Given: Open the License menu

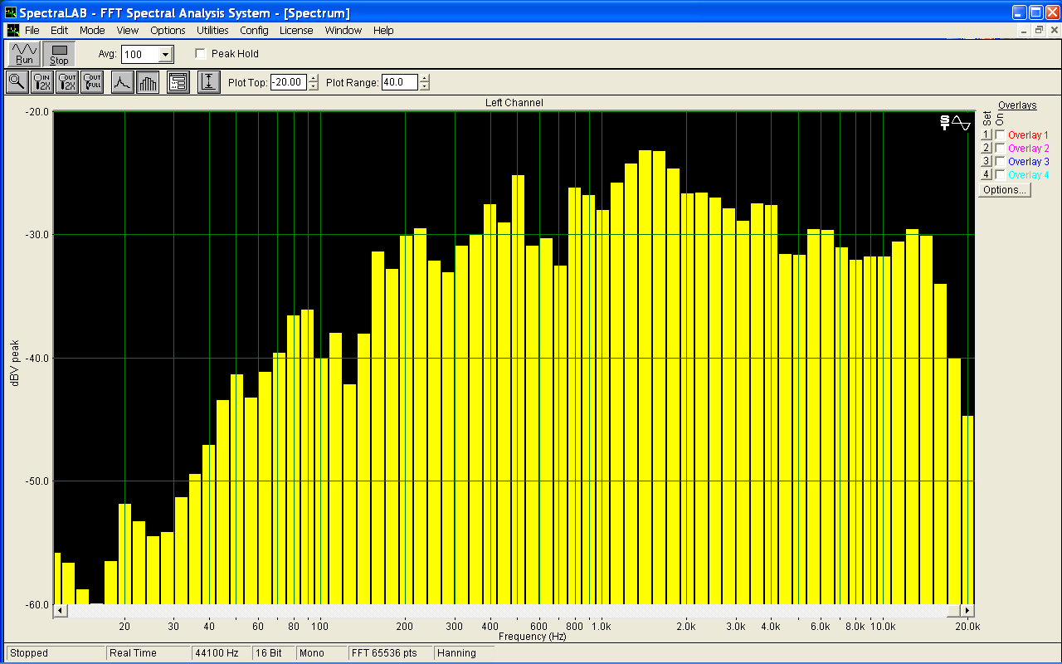Looking at the screenshot, I should pos(296,30).
